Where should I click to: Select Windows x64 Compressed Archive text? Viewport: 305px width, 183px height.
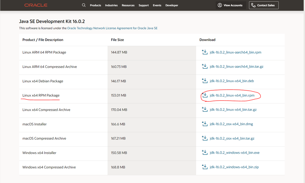pyautogui.click(x=49, y=167)
